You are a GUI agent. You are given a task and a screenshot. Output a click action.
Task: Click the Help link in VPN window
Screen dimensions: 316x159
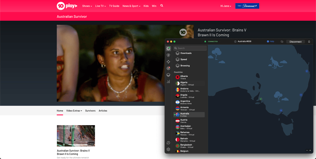point(272,42)
